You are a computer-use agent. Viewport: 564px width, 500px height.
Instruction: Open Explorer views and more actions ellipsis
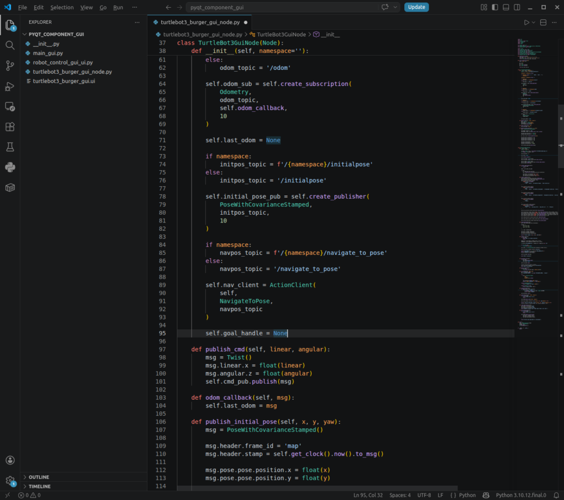137,23
